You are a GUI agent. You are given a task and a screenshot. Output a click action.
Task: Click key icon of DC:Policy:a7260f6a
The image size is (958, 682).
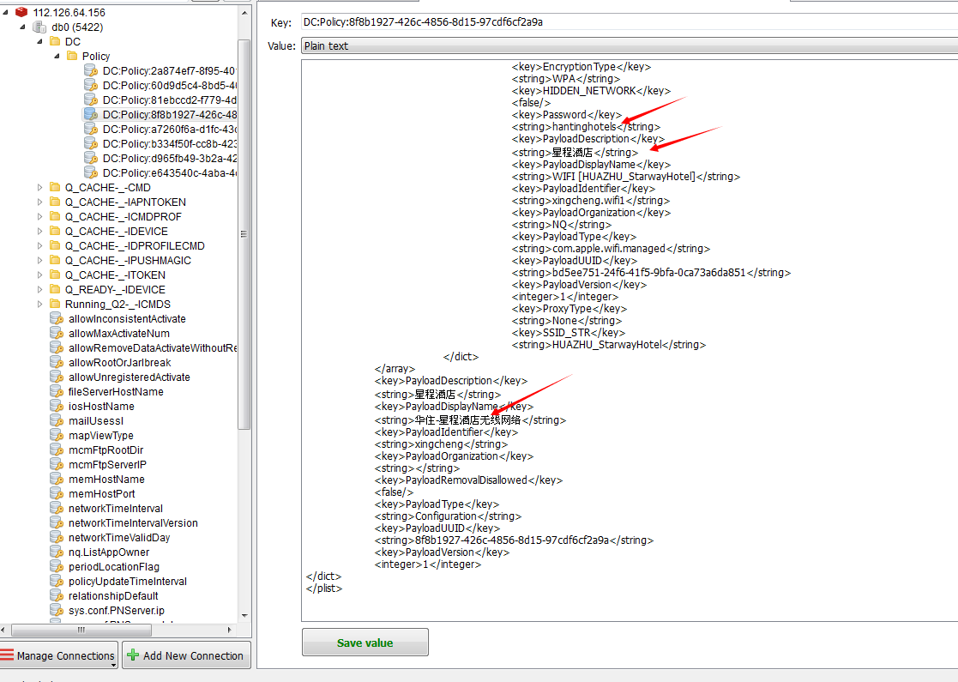[90, 129]
